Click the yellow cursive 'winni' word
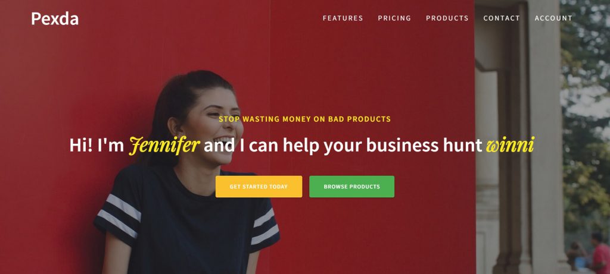The height and width of the screenshot is (274, 610). tap(510, 145)
